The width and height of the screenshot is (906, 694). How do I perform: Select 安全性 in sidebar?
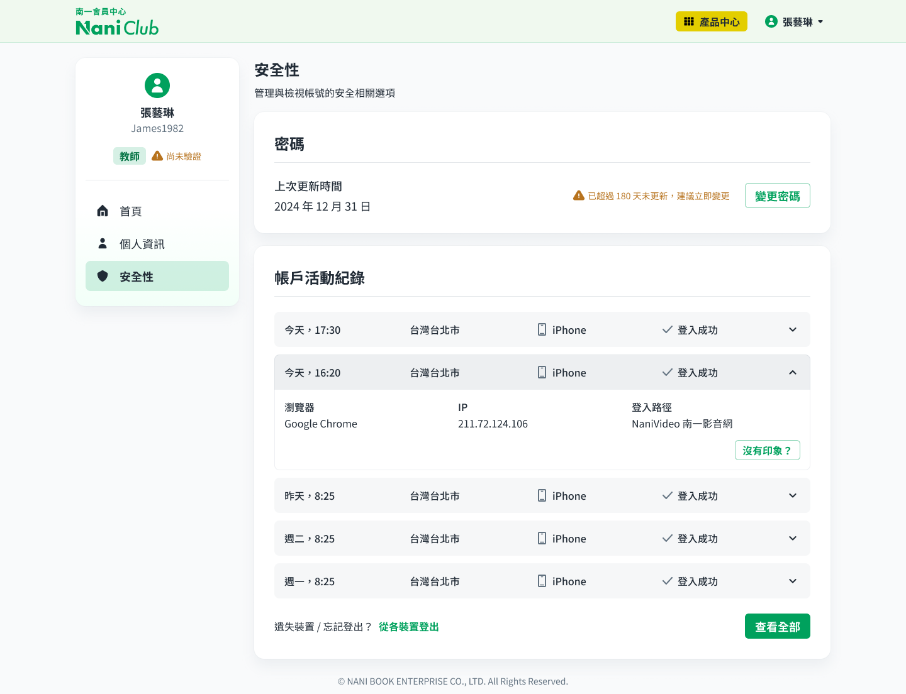157,276
